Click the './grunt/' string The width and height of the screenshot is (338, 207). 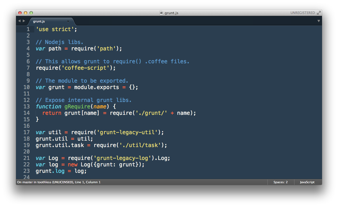click(151, 113)
